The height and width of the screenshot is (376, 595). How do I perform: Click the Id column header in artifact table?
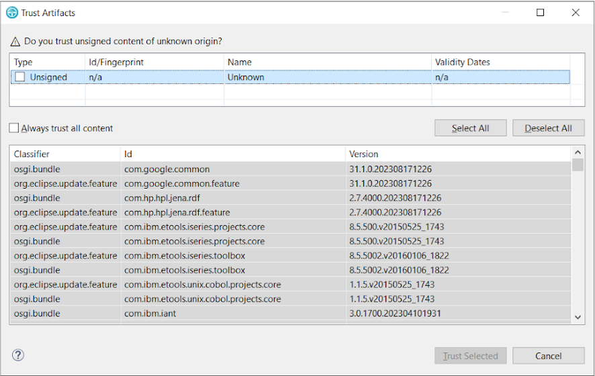[233, 154]
